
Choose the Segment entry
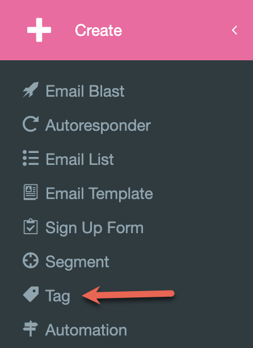tap(77, 262)
